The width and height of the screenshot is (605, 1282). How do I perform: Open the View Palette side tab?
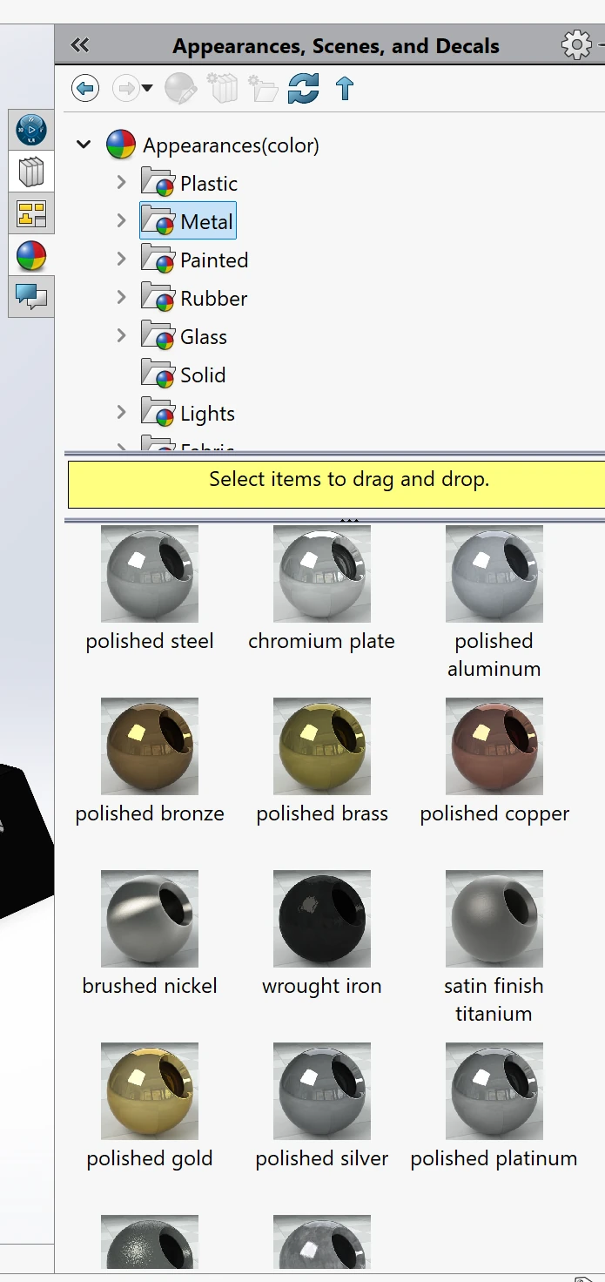31,213
